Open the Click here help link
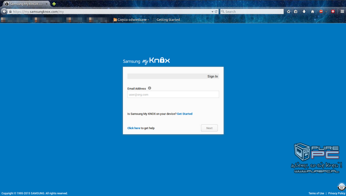Viewport: 346px width, 196px height. click(134, 128)
